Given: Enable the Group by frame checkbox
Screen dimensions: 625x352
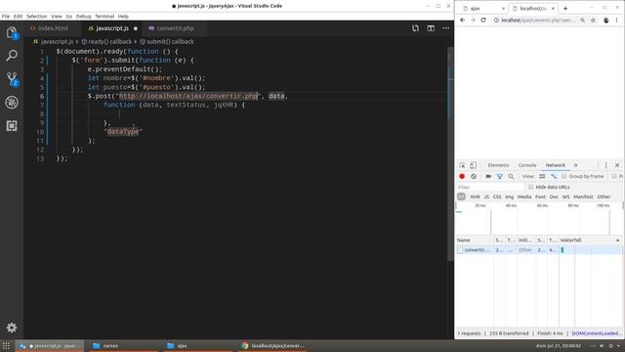Looking at the screenshot, I should pyautogui.click(x=564, y=176).
